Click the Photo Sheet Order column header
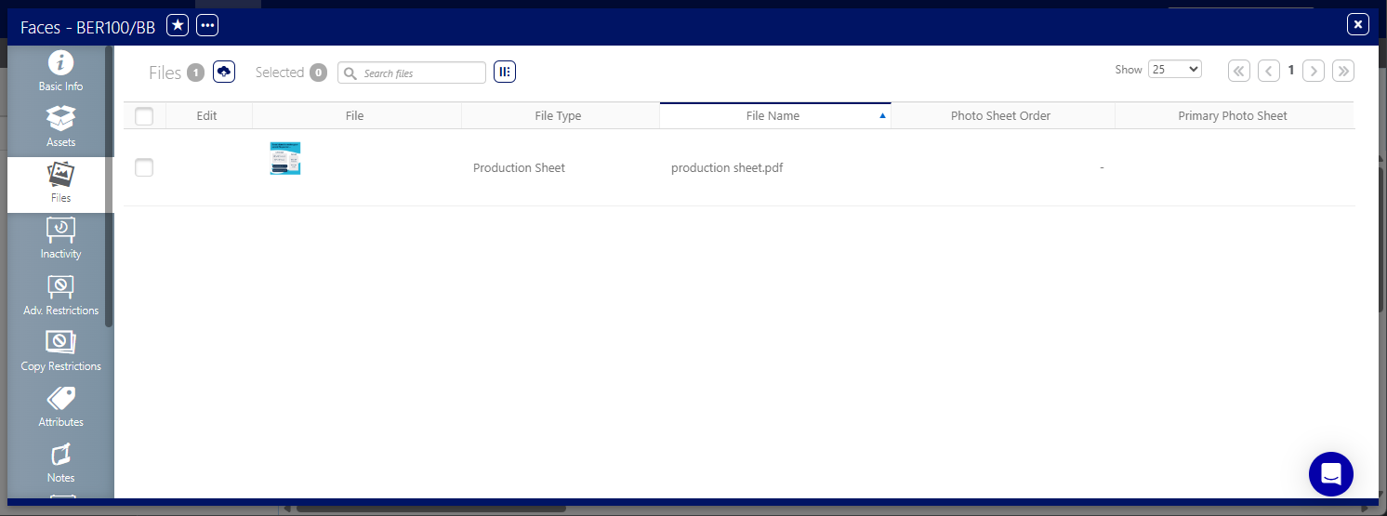Screen dimensions: 1387x516 1002,116
